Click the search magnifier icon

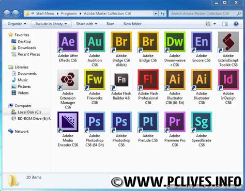pyautogui.click(x=239, y=13)
